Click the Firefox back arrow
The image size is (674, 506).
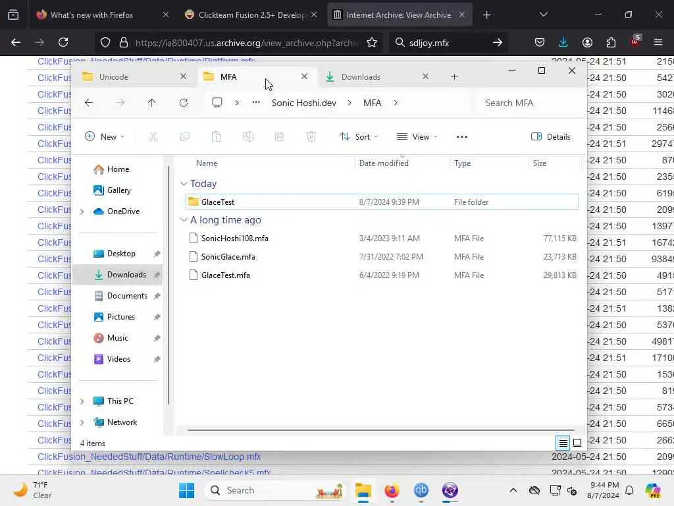[x=16, y=42]
